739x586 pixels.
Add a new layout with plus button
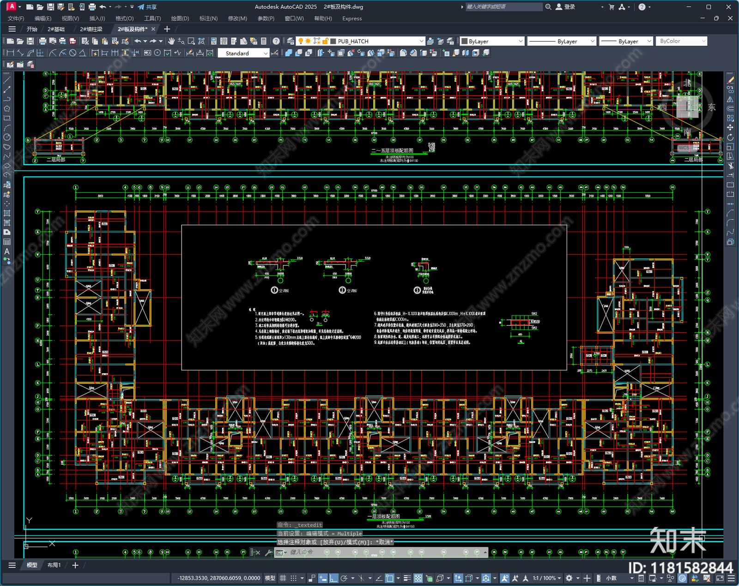pyautogui.click(x=75, y=565)
